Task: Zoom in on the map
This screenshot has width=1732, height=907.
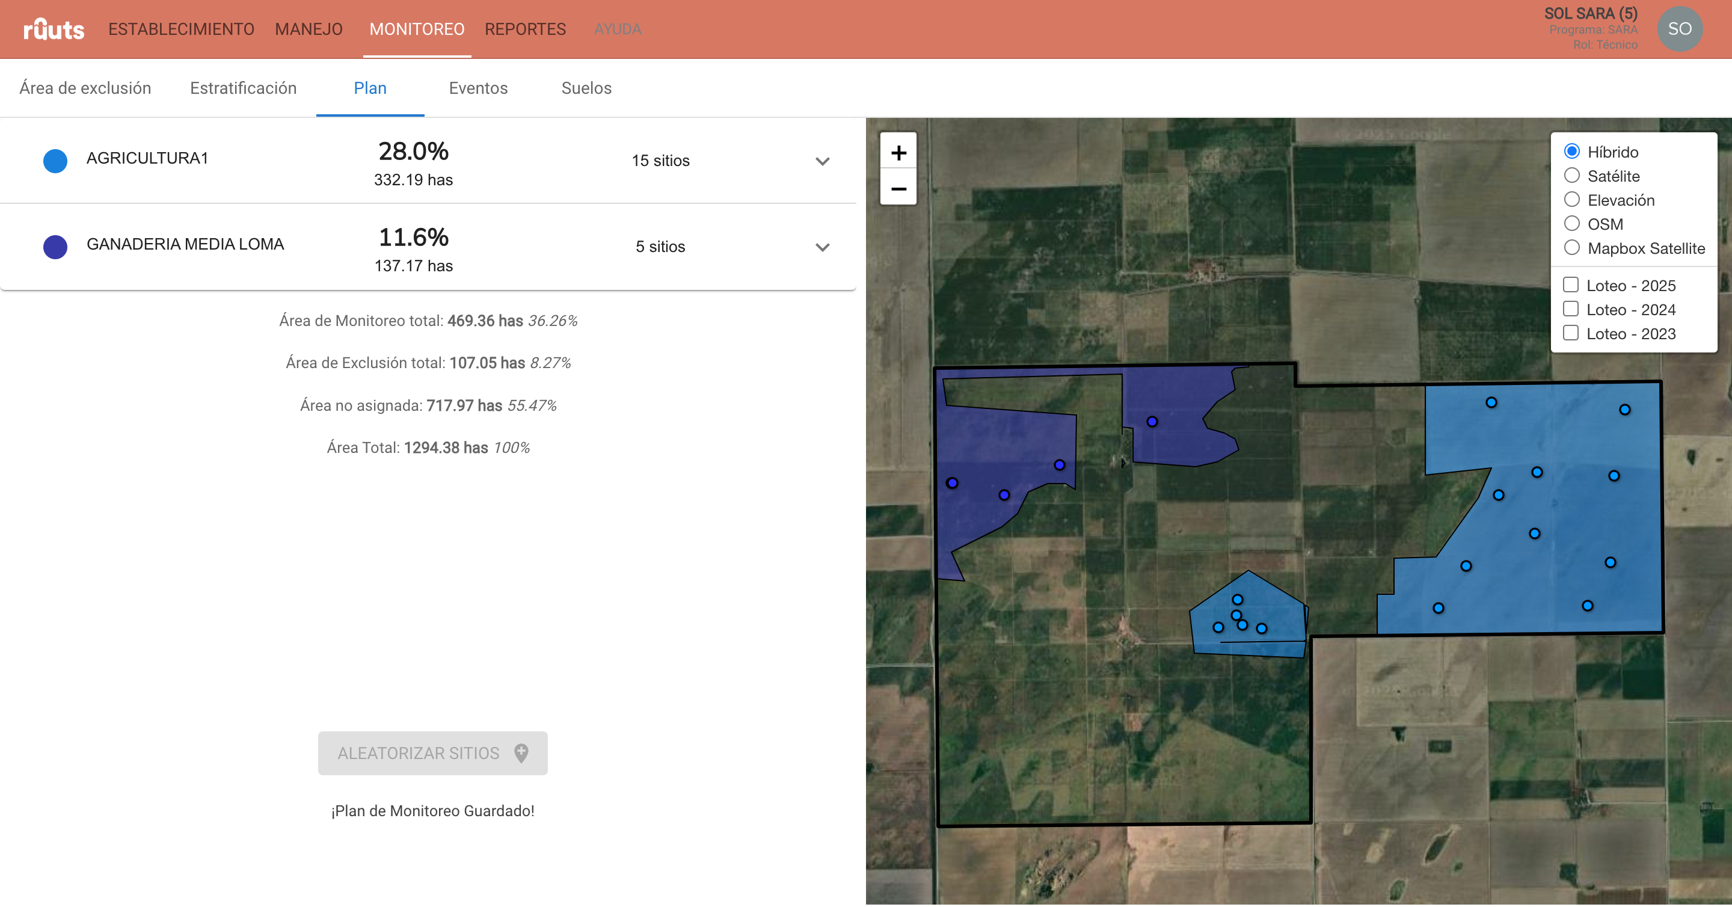Action: point(898,152)
